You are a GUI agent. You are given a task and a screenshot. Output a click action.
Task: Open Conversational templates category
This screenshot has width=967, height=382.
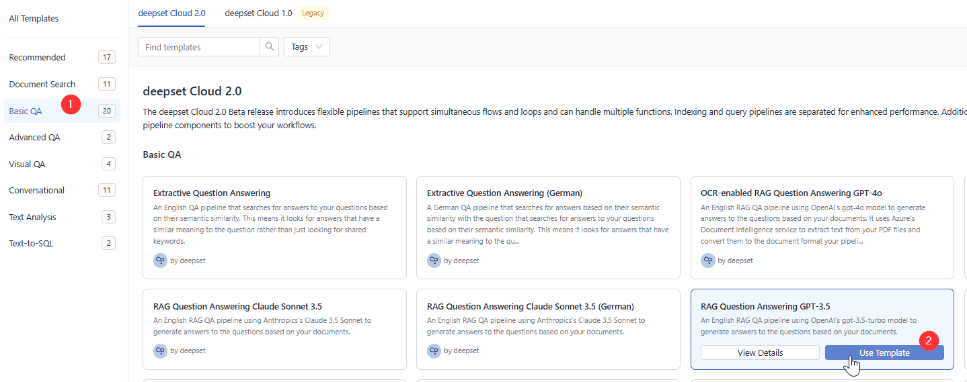(x=37, y=191)
